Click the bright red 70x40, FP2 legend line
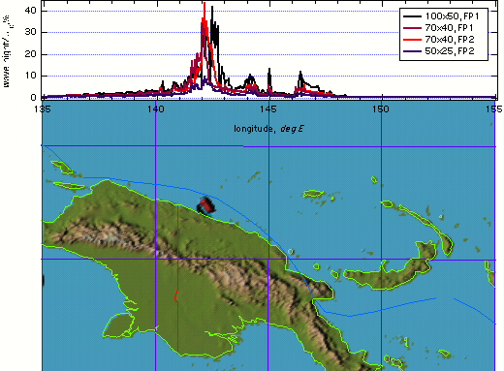 [x=412, y=40]
